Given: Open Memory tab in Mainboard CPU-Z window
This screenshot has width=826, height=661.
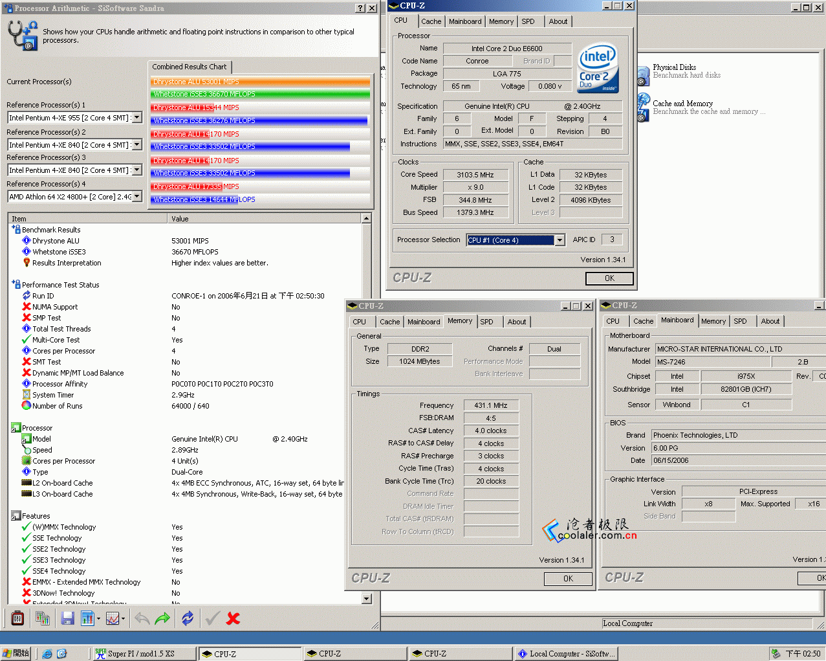Looking at the screenshot, I should [x=713, y=321].
